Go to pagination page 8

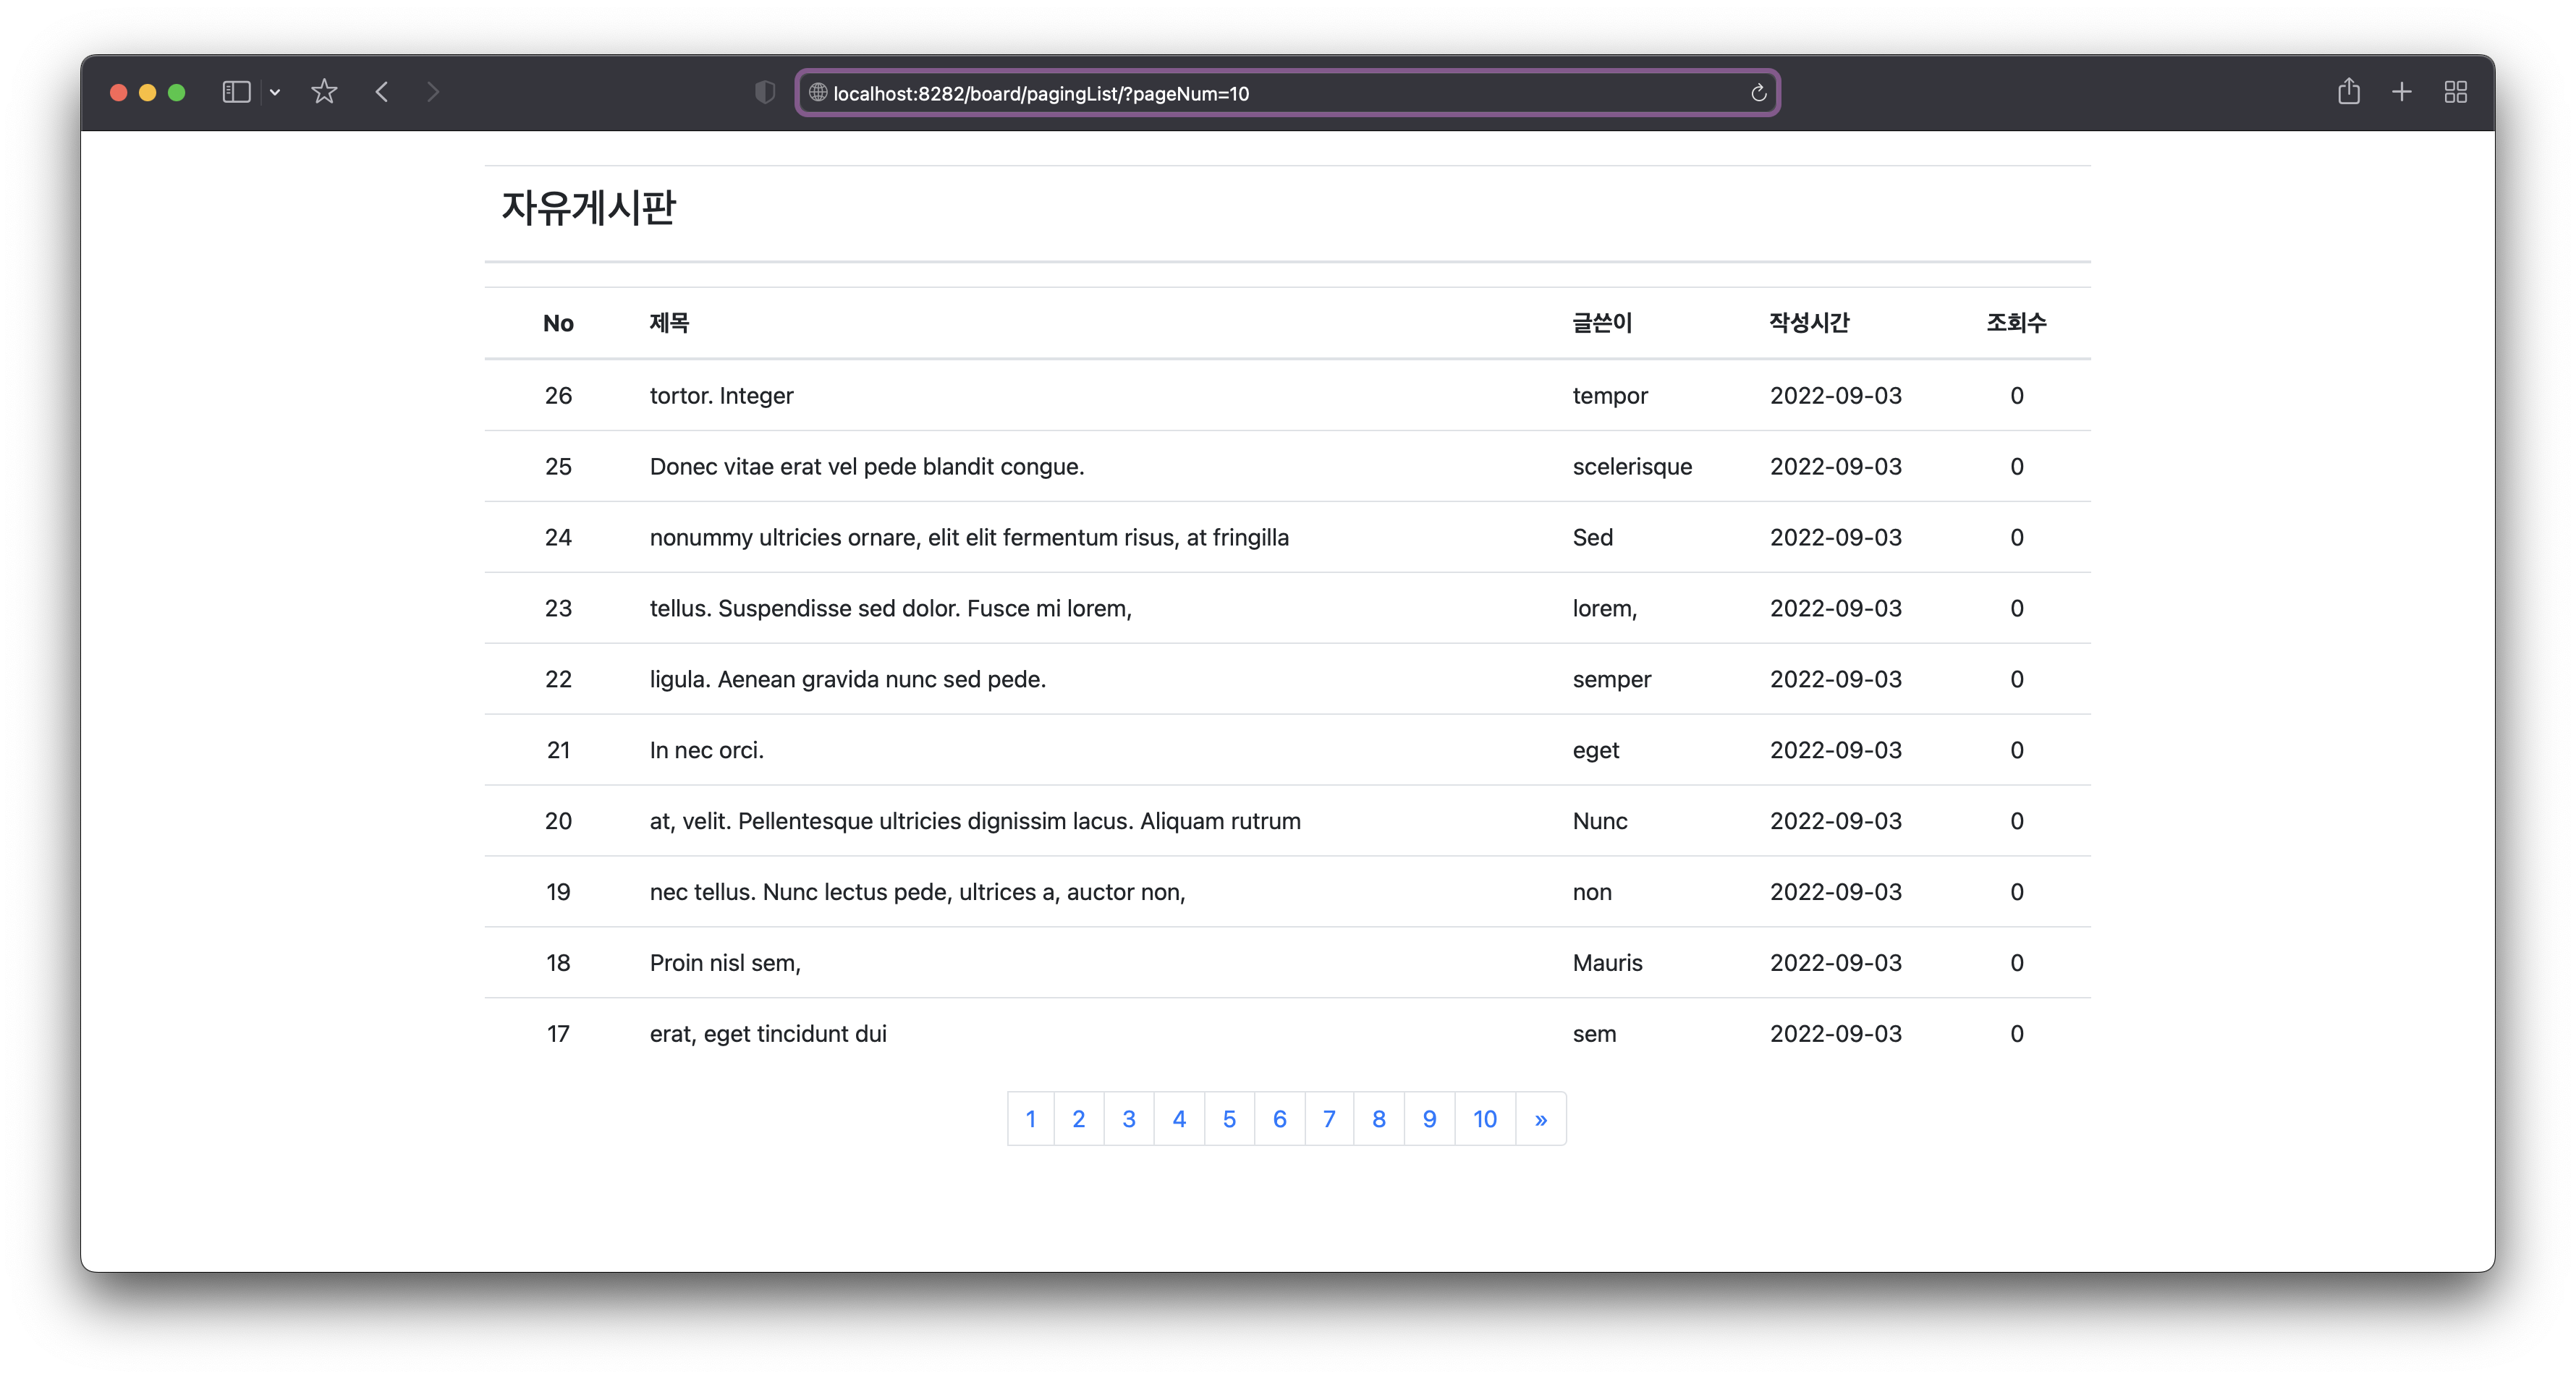coord(1379,1119)
